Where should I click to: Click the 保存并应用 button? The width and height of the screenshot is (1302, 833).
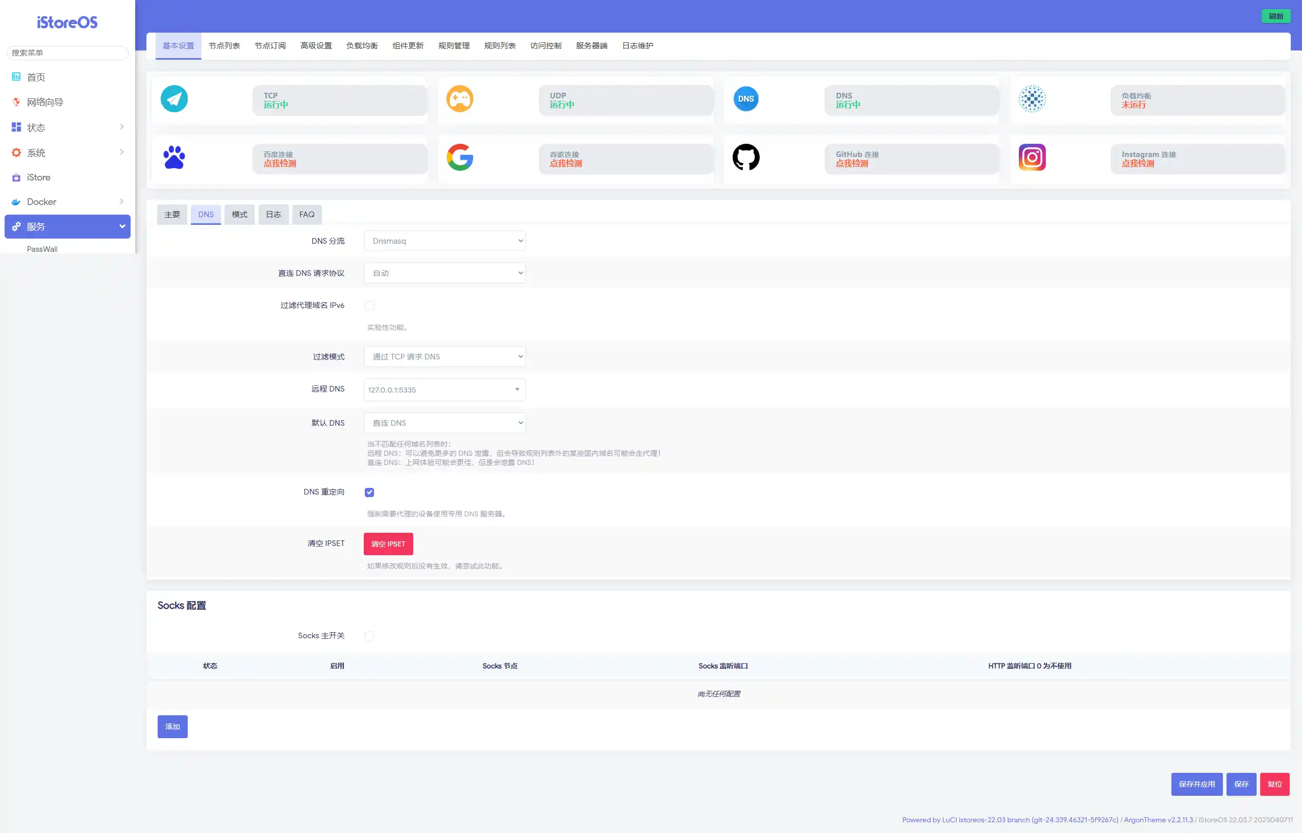pyautogui.click(x=1197, y=785)
